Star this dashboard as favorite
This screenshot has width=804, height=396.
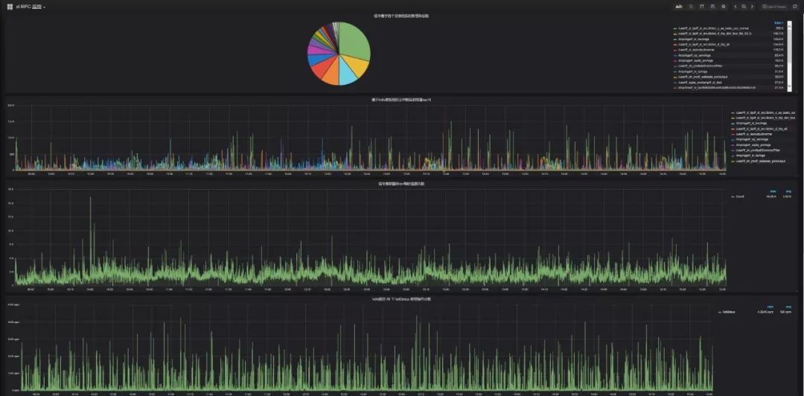(691, 7)
